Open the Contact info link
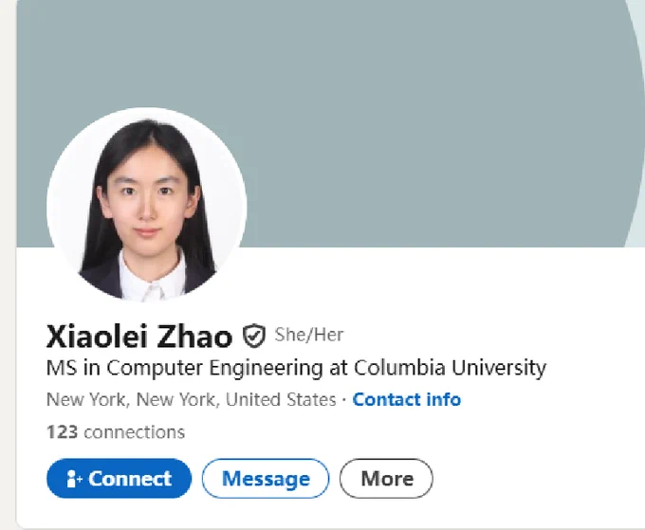 (x=406, y=400)
